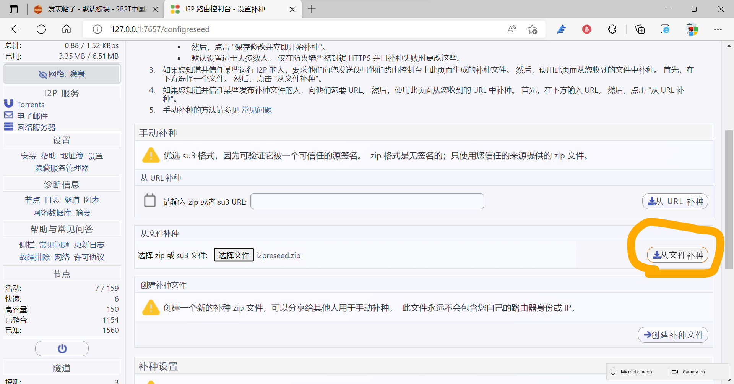Click the scrollbar up arrow
Image resolution: width=734 pixels, height=384 pixels.
click(x=729, y=46)
